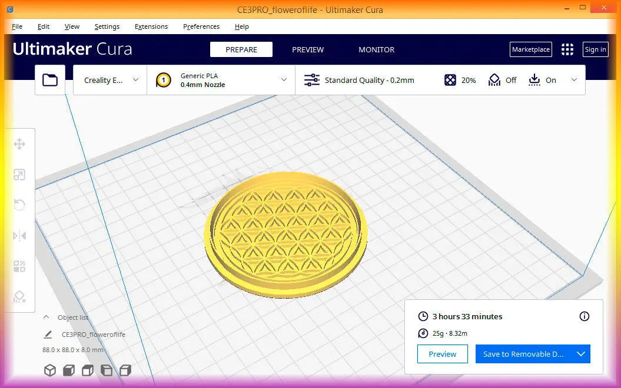
Task: Click the Sign in button
Action: [x=595, y=49]
